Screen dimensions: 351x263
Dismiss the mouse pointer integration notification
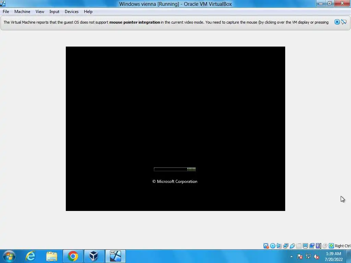point(337,22)
